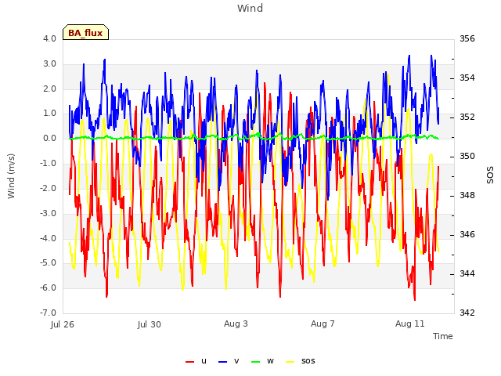
Task: Click the '0.0' left axis value
Action: click(x=49, y=139)
